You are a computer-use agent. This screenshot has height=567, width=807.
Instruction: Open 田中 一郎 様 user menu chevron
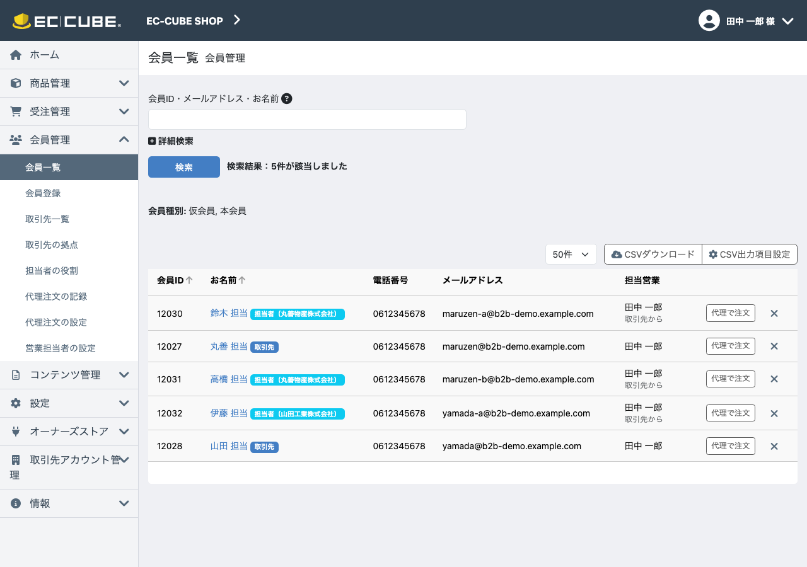787,21
